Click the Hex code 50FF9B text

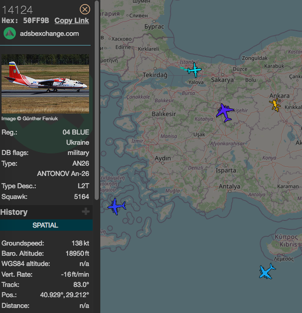click(x=36, y=20)
